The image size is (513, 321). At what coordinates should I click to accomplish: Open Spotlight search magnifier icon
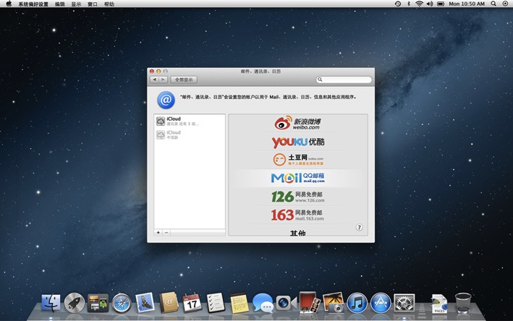coord(493,4)
